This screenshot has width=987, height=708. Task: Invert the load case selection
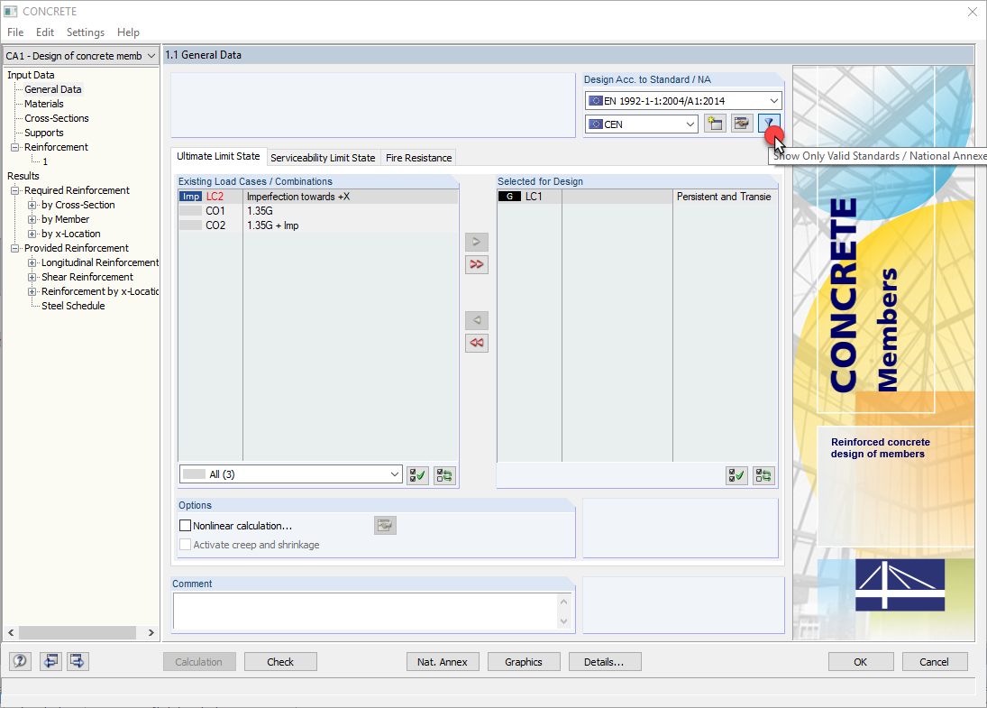click(443, 474)
